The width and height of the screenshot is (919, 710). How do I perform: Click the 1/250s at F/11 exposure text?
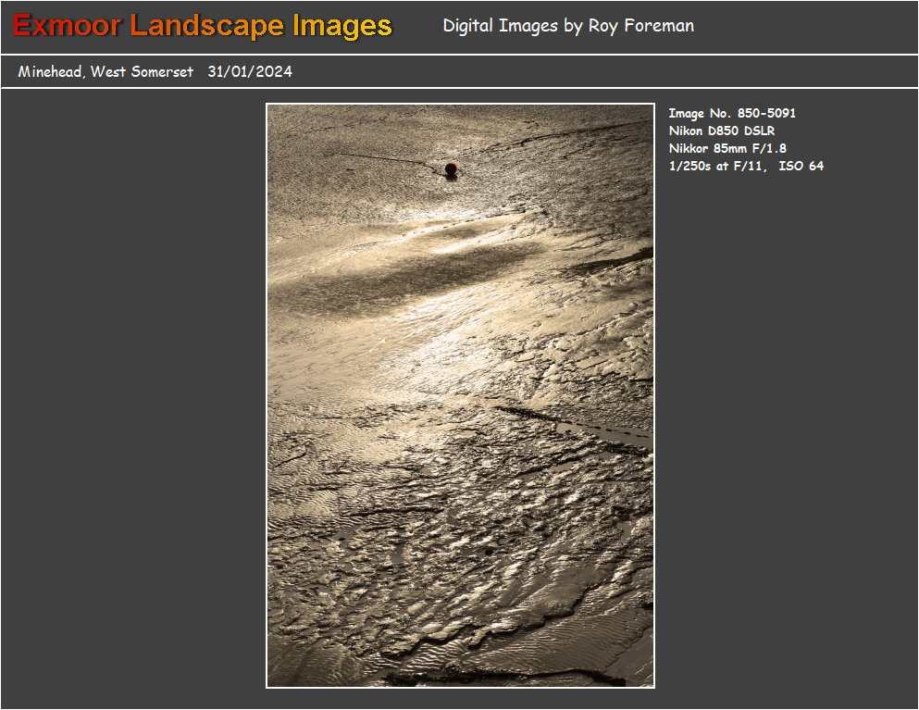tap(718, 167)
